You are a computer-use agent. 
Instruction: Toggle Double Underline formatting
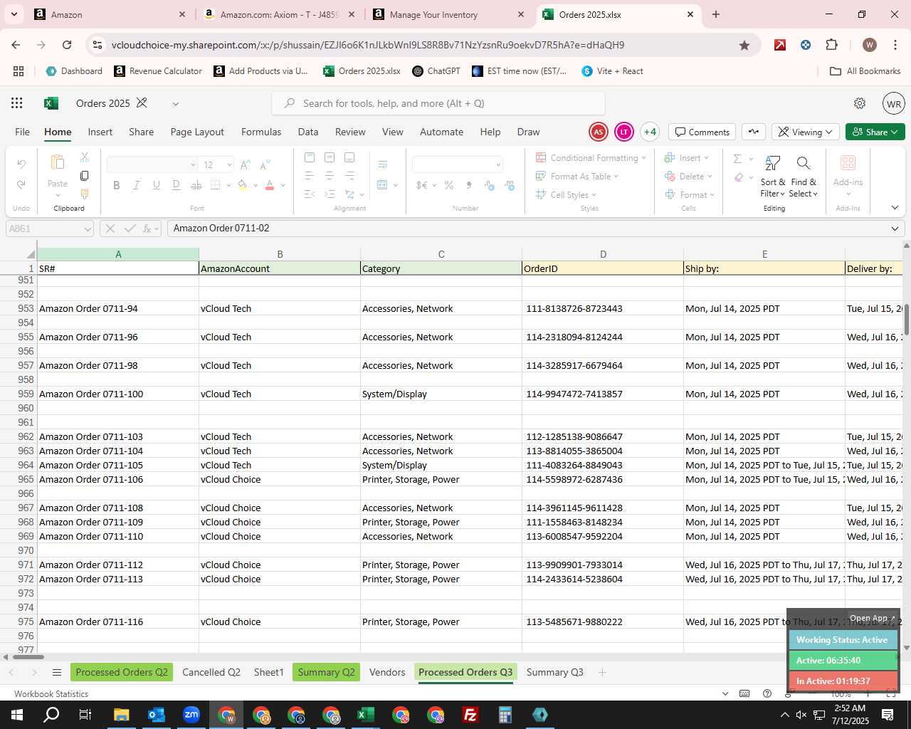pos(177,185)
